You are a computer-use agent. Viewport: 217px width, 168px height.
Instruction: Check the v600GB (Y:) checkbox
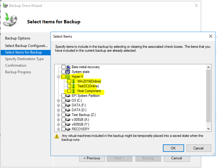[64, 124]
